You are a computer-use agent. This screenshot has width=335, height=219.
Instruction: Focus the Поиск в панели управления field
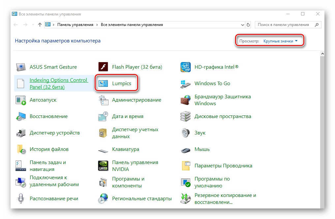coord(288,25)
